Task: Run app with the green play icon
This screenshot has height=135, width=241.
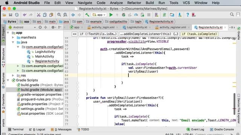Action: tap(111, 15)
